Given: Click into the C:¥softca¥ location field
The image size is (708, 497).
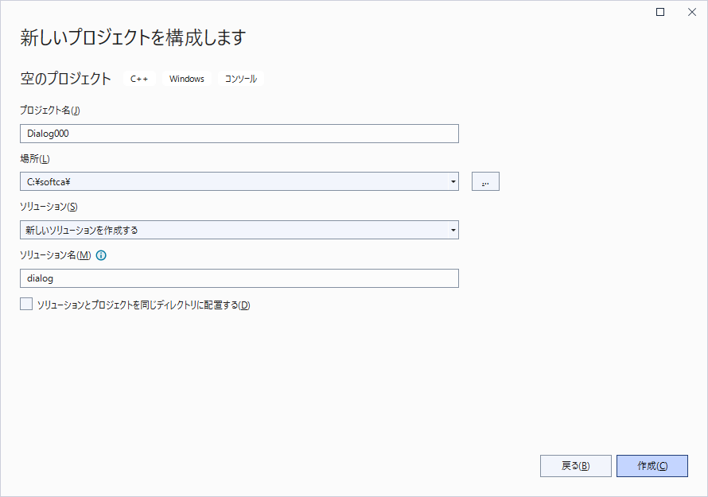Looking at the screenshot, I should [x=231, y=182].
